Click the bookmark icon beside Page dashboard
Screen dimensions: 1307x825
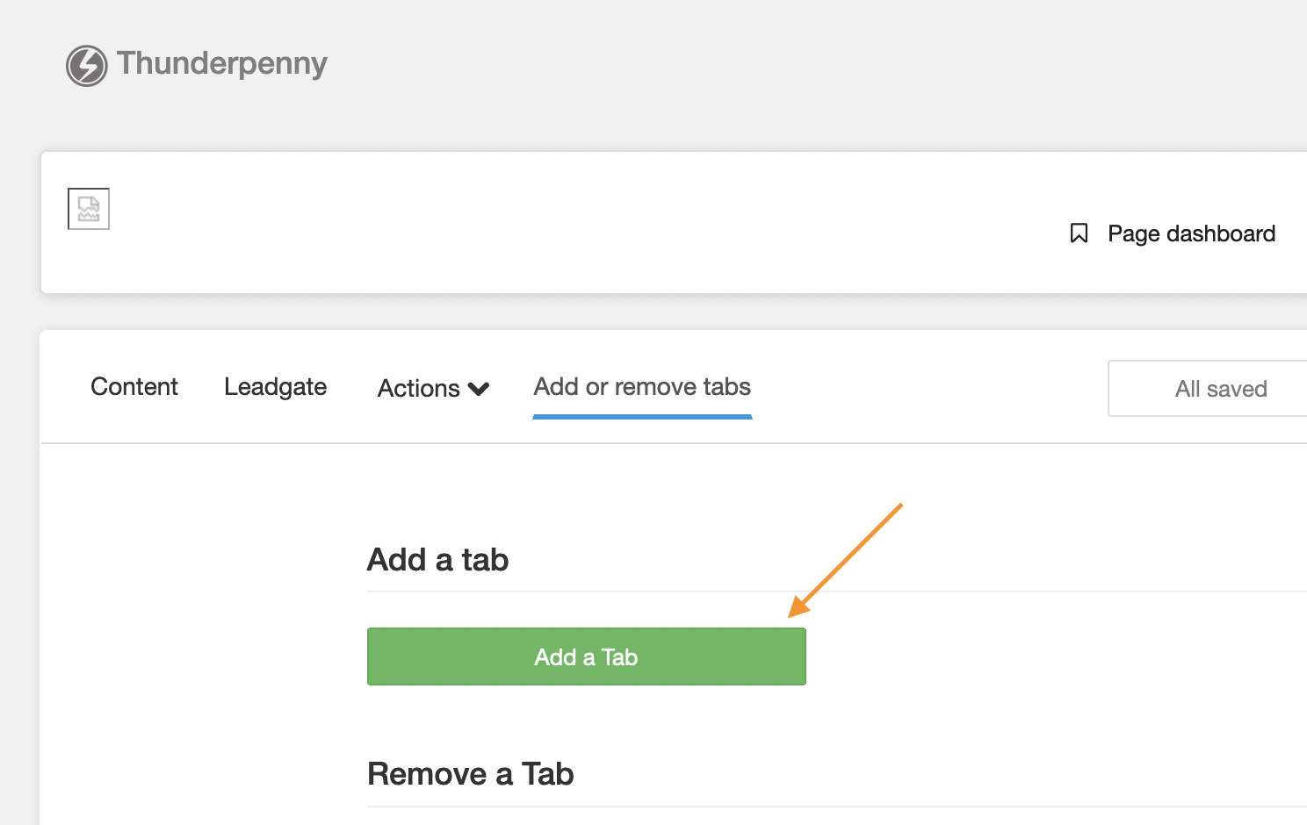tap(1079, 233)
